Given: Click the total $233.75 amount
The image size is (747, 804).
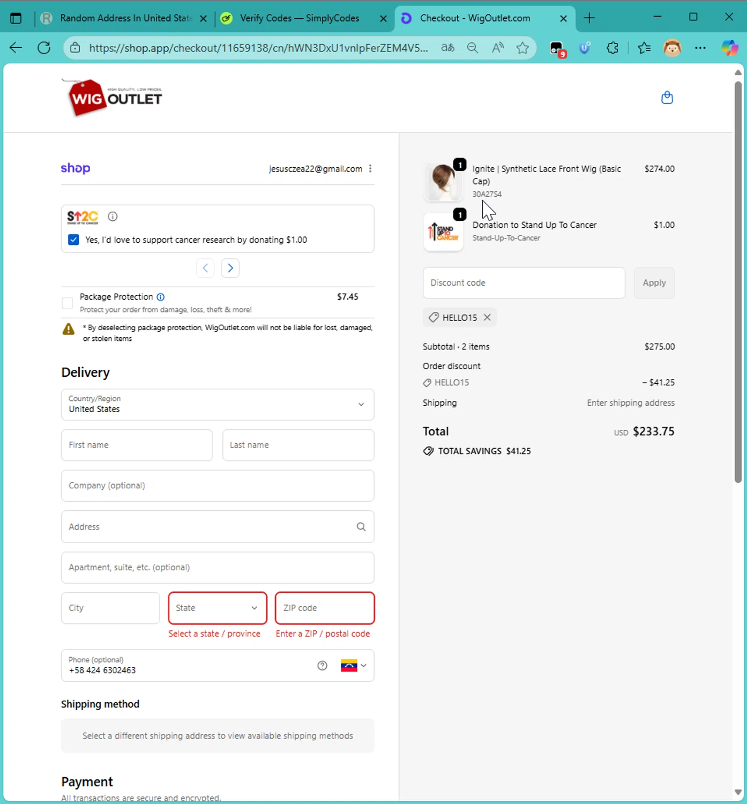Looking at the screenshot, I should (654, 431).
